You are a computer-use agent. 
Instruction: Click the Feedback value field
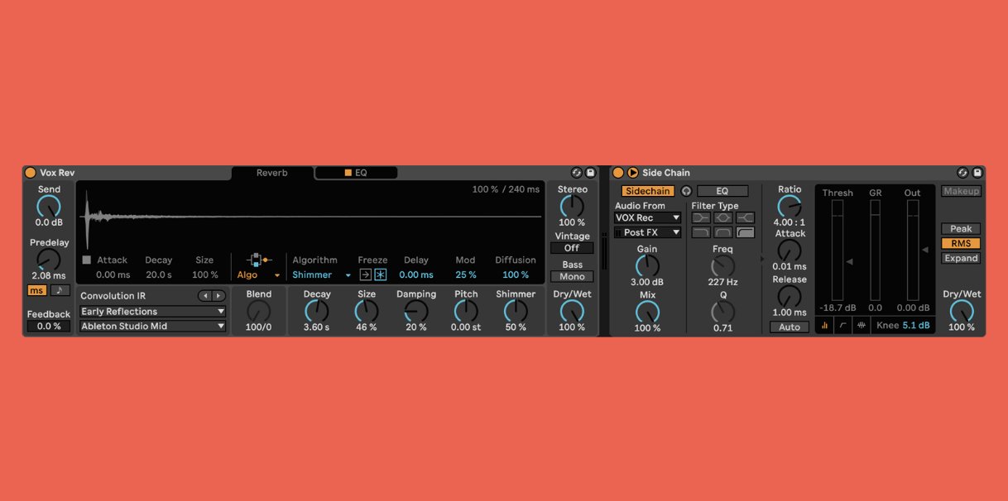click(x=49, y=327)
